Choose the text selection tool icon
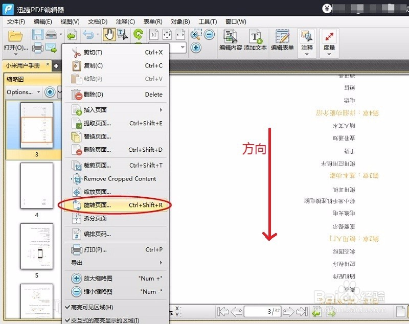Image resolution: width=409 pixels, height=324 pixels. click(123, 34)
